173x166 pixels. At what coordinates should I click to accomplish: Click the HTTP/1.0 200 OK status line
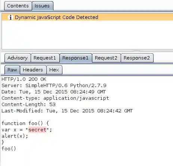click(x=24, y=79)
